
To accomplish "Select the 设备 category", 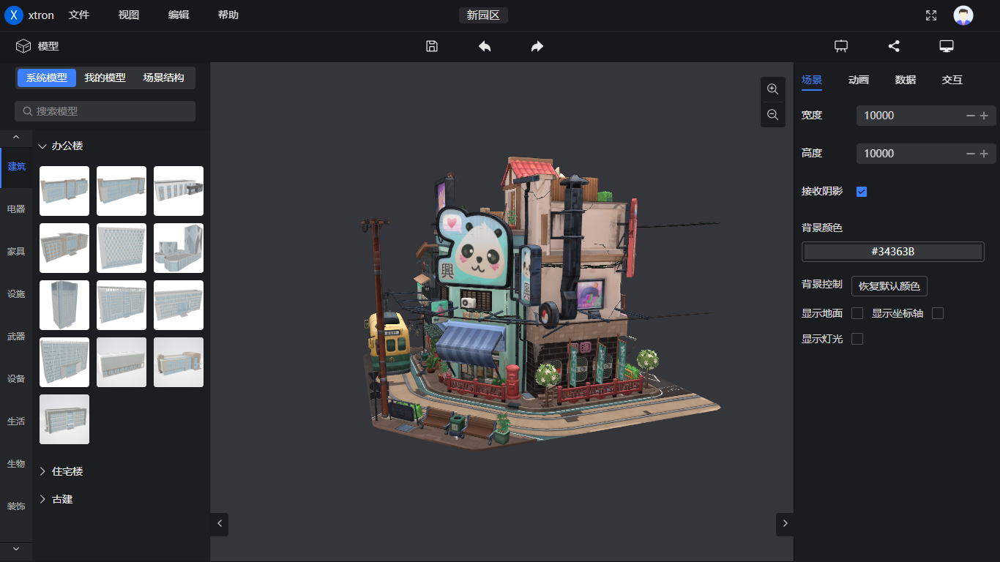I will (x=16, y=379).
